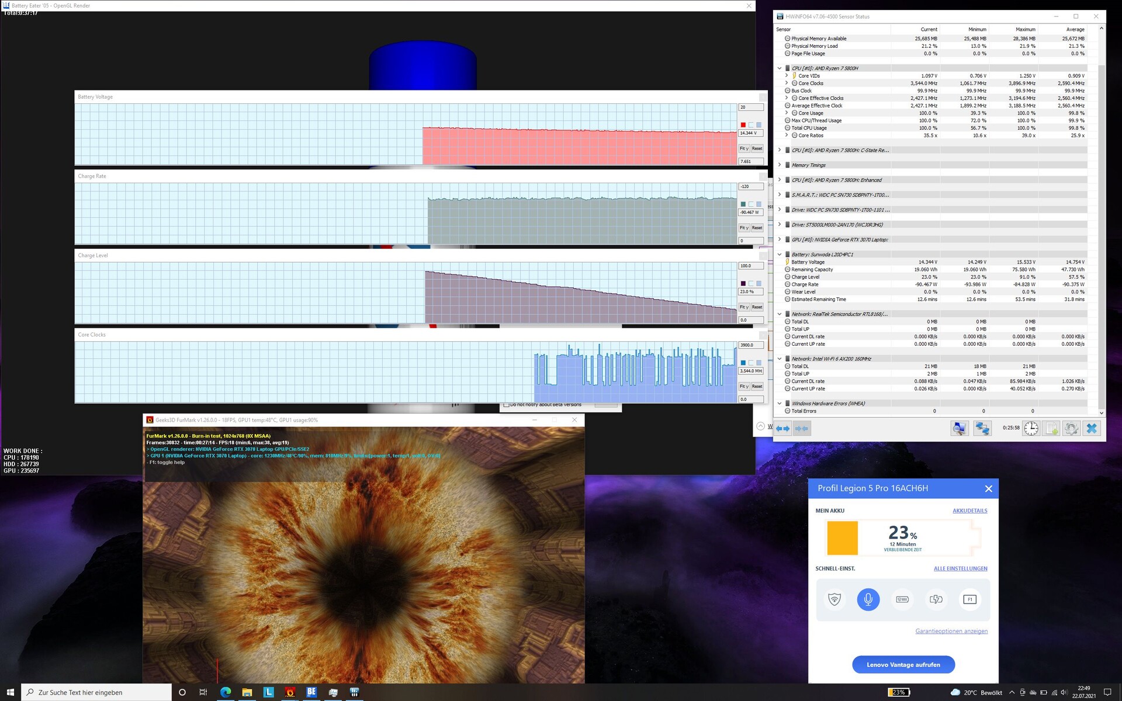Toggle the Wi-Fi security shield setting
This screenshot has width=1122, height=701.
tap(834, 599)
